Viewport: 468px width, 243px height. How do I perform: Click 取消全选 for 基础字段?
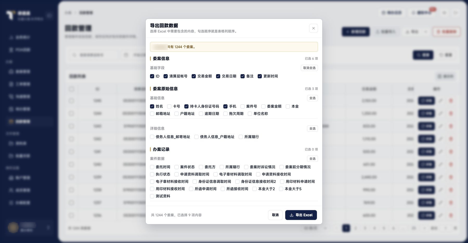[x=309, y=68]
